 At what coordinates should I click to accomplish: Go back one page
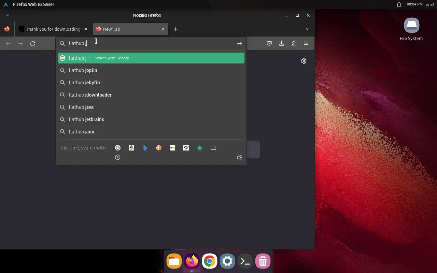point(8,43)
